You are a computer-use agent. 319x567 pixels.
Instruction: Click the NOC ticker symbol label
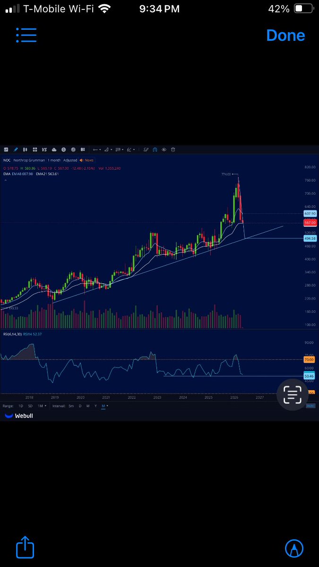7,160
